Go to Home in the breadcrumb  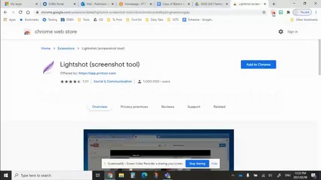46,48
